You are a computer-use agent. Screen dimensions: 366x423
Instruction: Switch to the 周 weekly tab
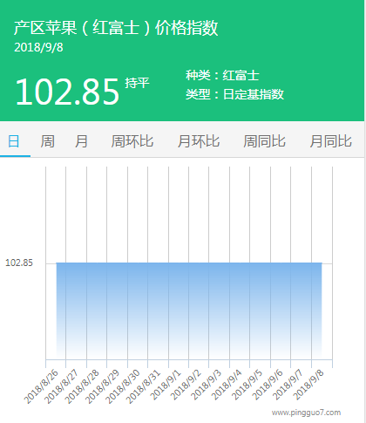47,141
